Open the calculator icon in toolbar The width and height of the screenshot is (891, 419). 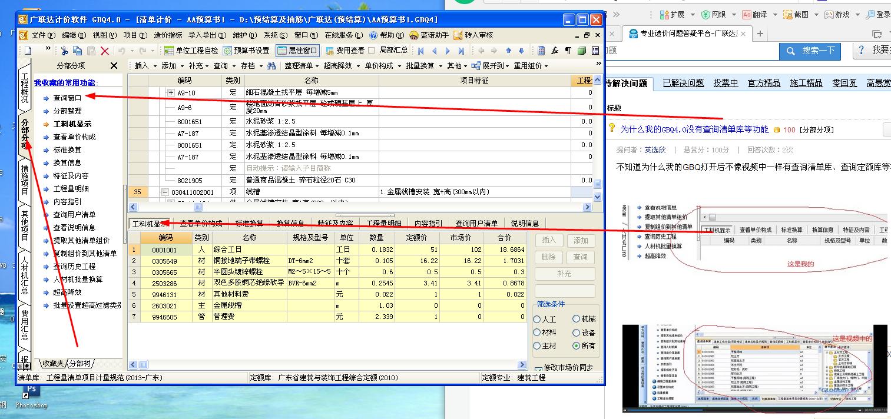click(x=541, y=51)
